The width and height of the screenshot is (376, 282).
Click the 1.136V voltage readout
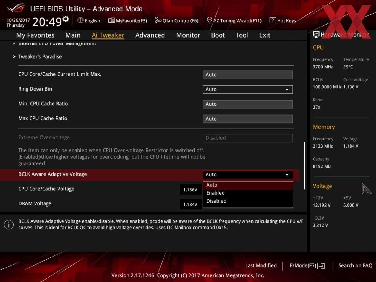click(x=190, y=190)
